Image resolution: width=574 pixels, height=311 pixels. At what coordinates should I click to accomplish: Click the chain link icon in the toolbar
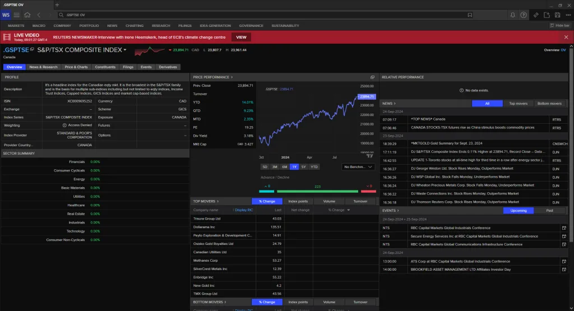536,15
